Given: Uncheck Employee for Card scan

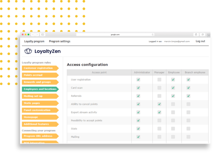Looking at the screenshot, I should point(173,88).
